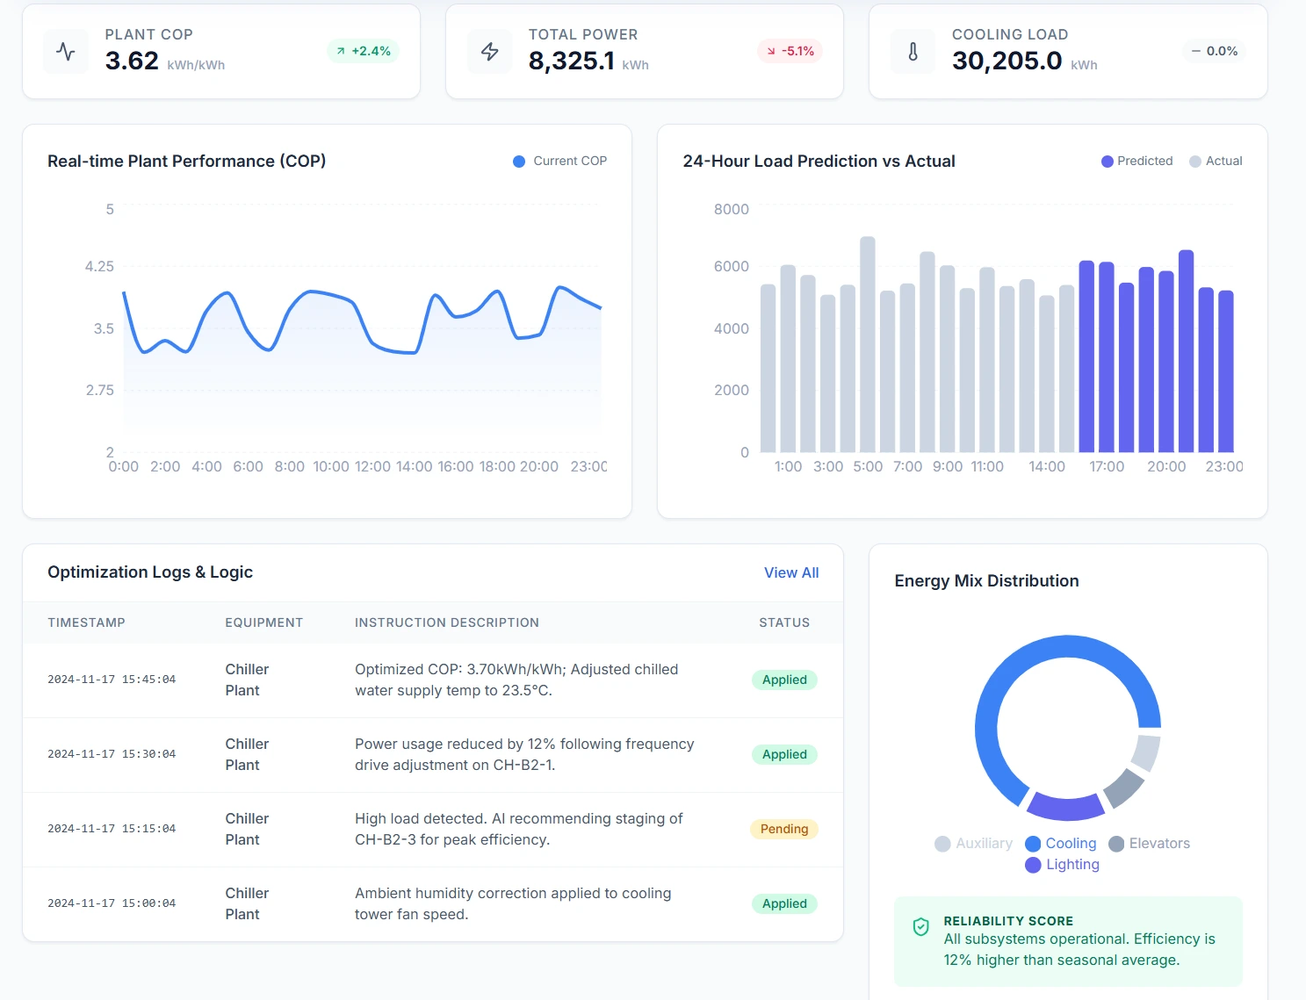Click the minus indicator in the 0.0% badge
Screen dimensions: 1306x1000
point(1196,51)
